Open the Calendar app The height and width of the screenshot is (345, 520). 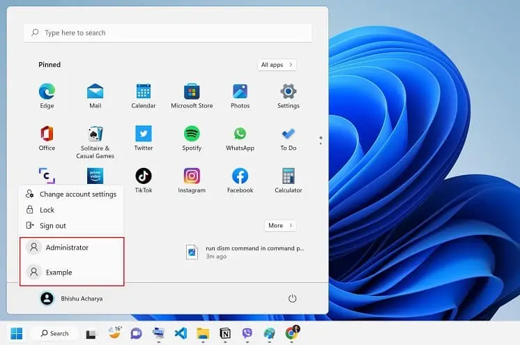tap(144, 96)
